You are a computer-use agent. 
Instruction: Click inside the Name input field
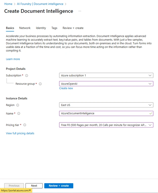coord(106,113)
